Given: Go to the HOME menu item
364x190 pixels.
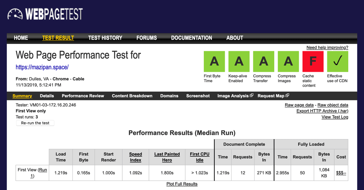Looking at the screenshot, I should (x=21, y=38).
